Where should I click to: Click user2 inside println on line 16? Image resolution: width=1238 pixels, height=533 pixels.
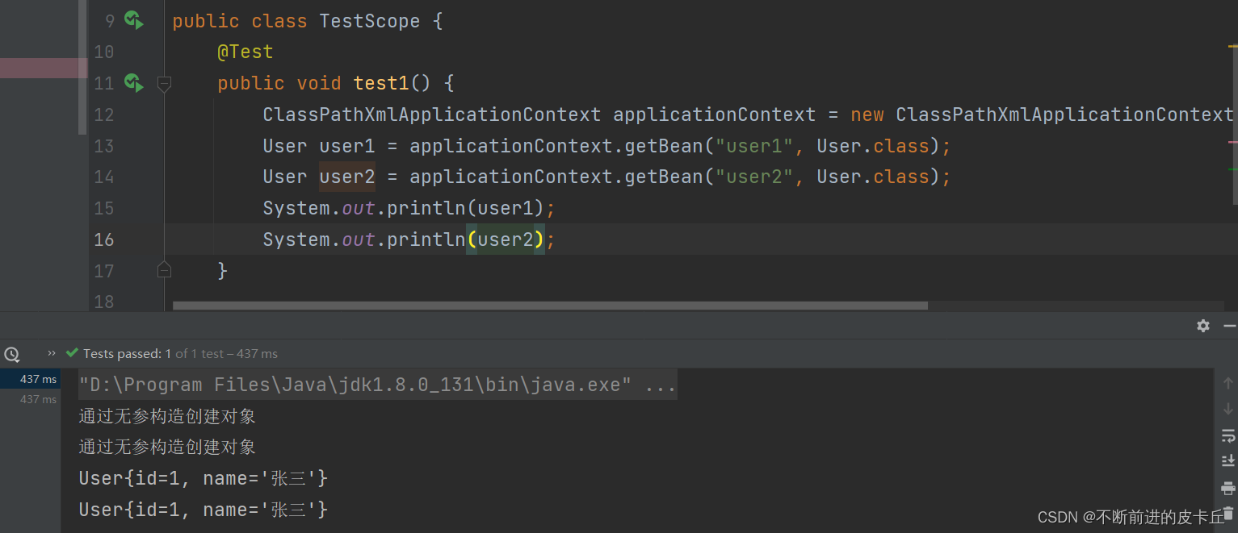[506, 239]
